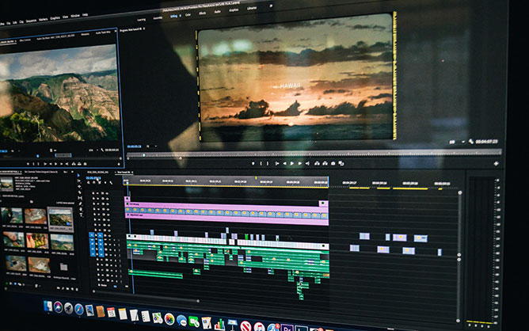The image size is (529, 331).
Task: Export a frame with the camera icon
Action: 333,163
